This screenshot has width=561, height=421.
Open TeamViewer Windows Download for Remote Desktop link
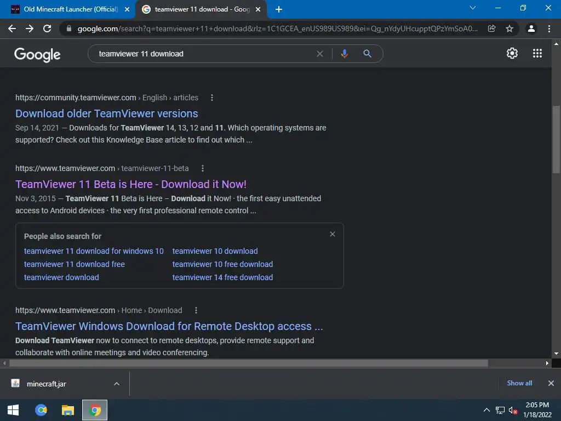click(x=169, y=326)
